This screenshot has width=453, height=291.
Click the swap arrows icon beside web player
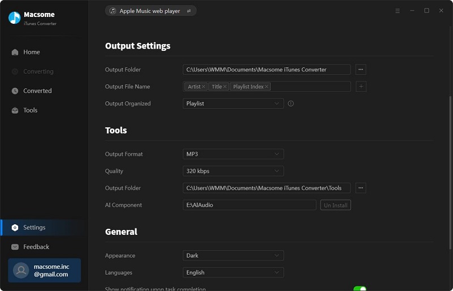(x=189, y=11)
